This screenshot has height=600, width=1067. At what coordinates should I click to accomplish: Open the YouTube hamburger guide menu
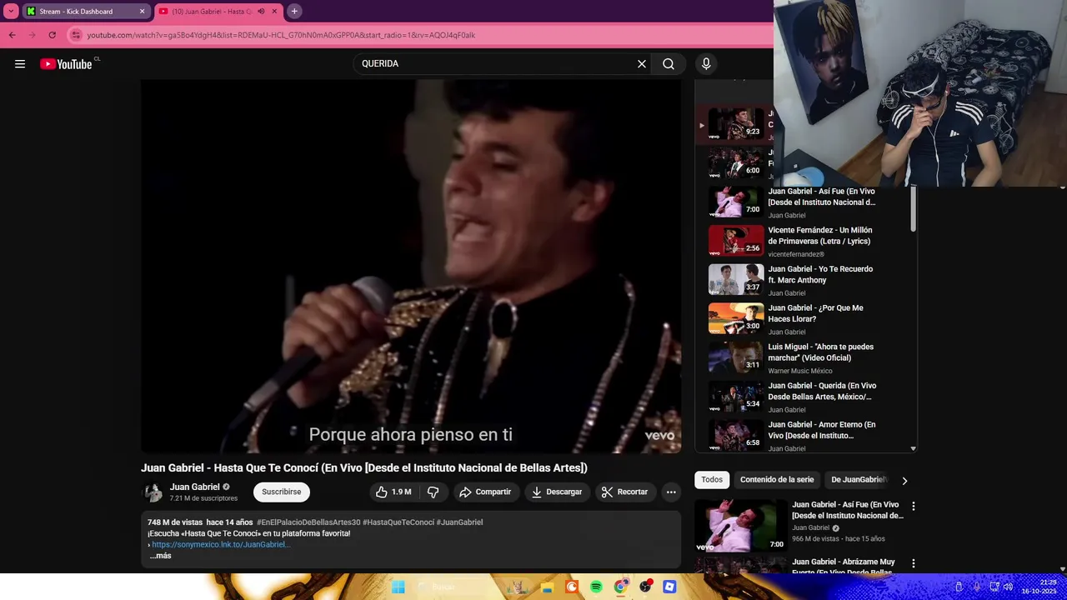pyautogui.click(x=20, y=64)
